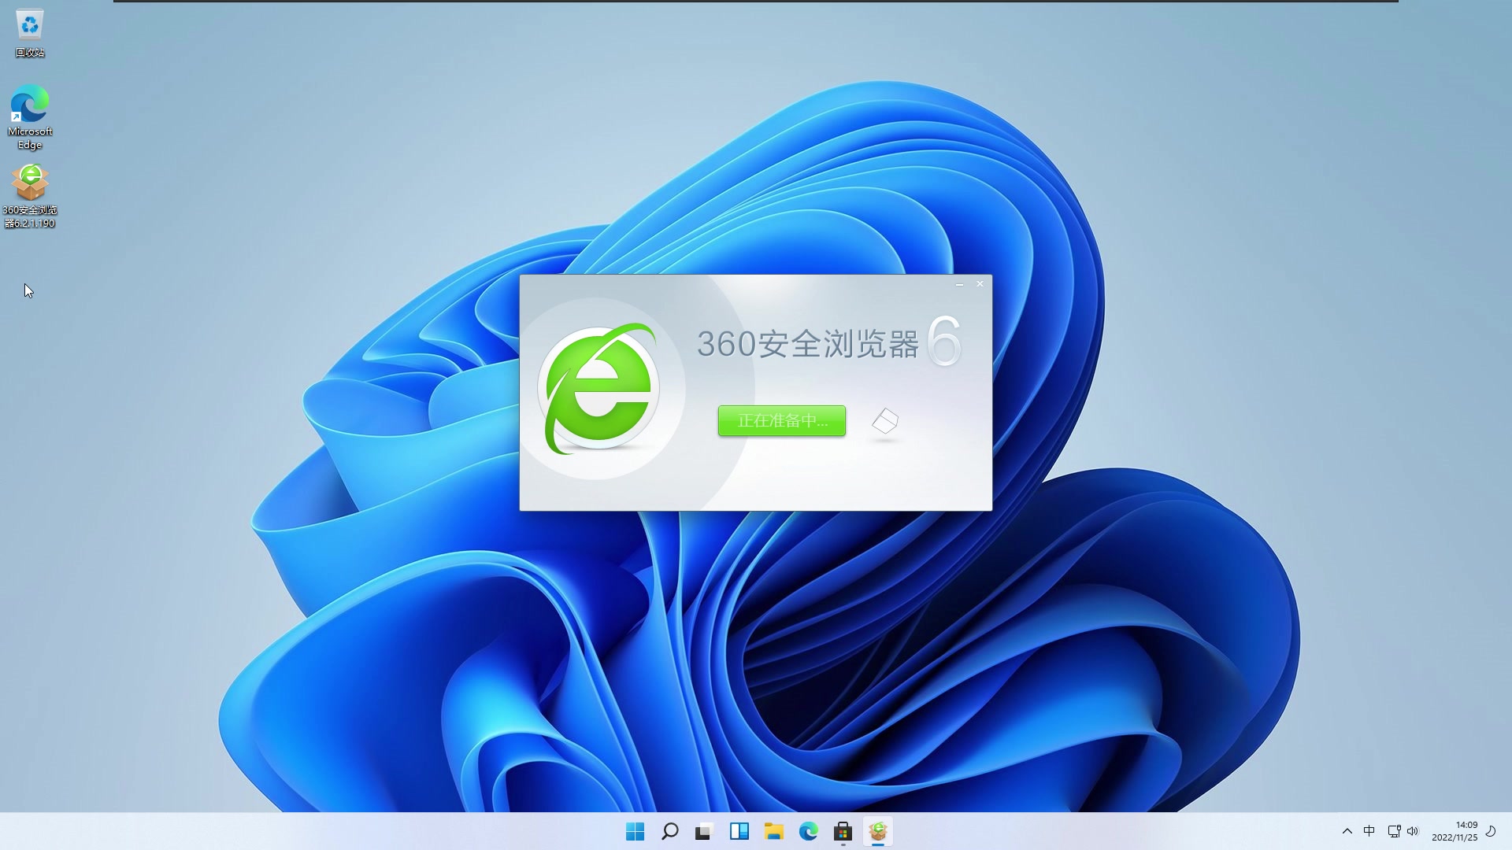
Task: Click the 正在准备中 progress button
Action: (x=781, y=421)
